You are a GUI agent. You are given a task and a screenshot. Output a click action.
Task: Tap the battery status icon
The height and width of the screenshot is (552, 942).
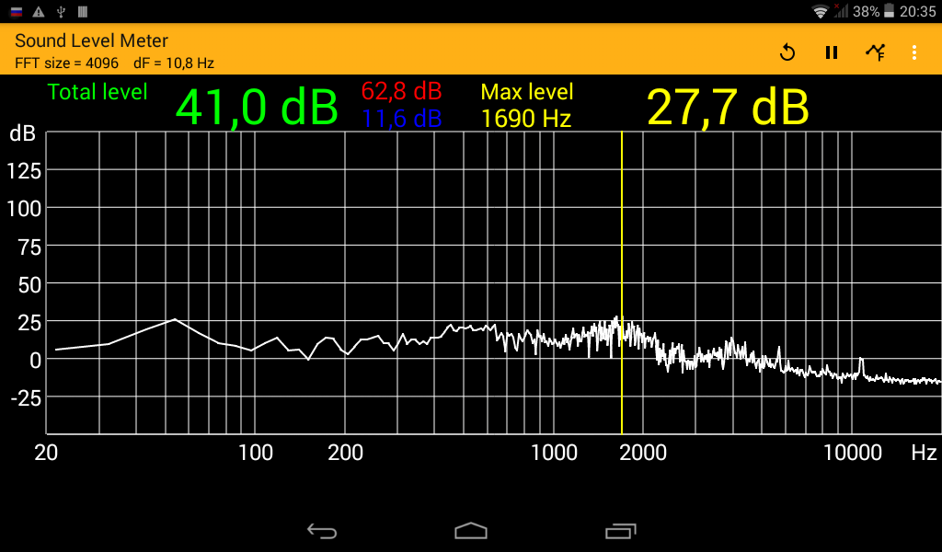[x=890, y=11]
